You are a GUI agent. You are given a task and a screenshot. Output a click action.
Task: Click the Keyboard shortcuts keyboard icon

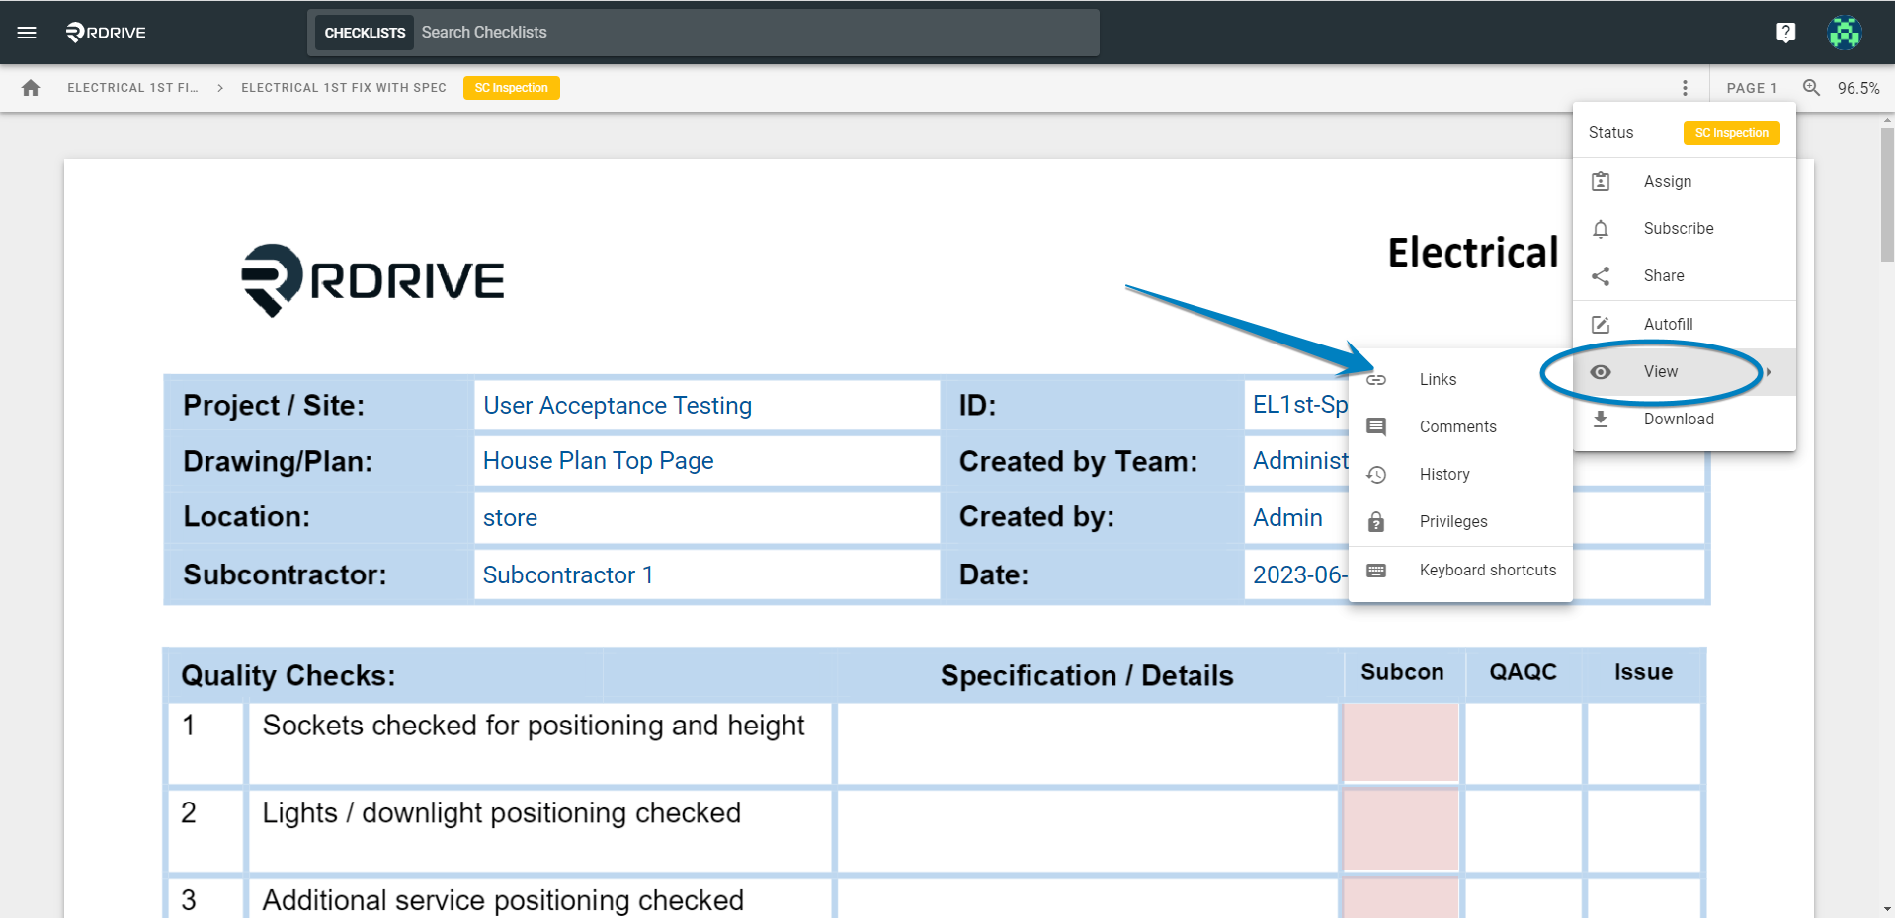1376,571
